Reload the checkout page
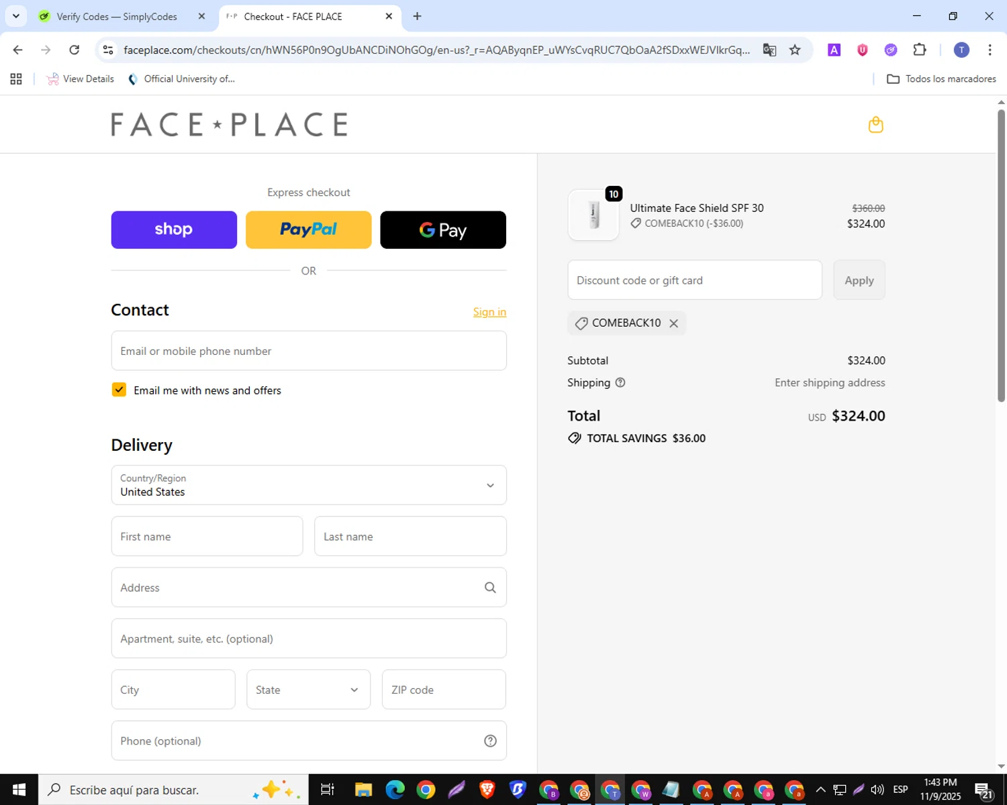 click(75, 50)
